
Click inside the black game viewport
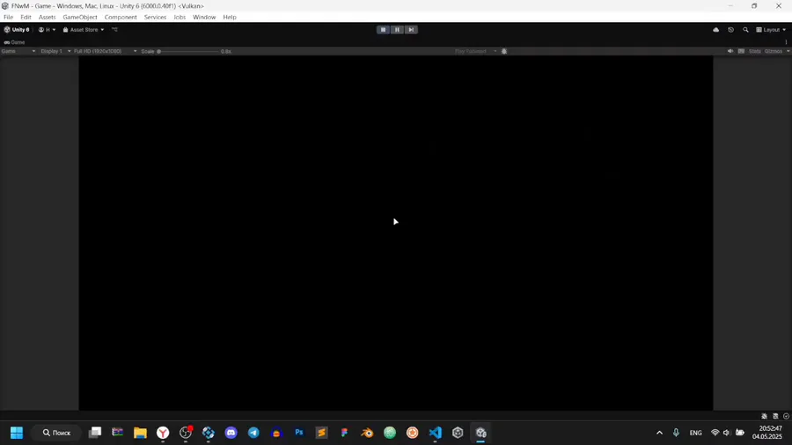click(395, 232)
